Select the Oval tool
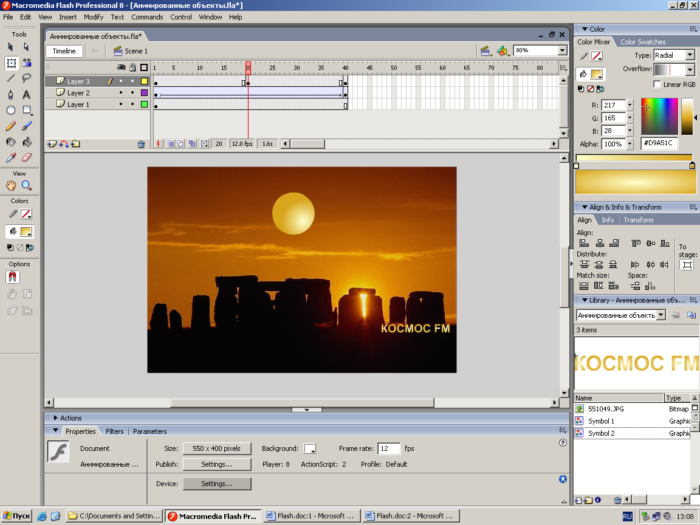 tap(11, 110)
